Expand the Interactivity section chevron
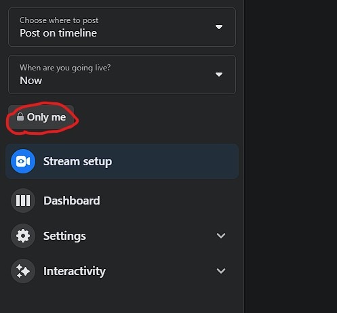 pyautogui.click(x=221, y=271)
